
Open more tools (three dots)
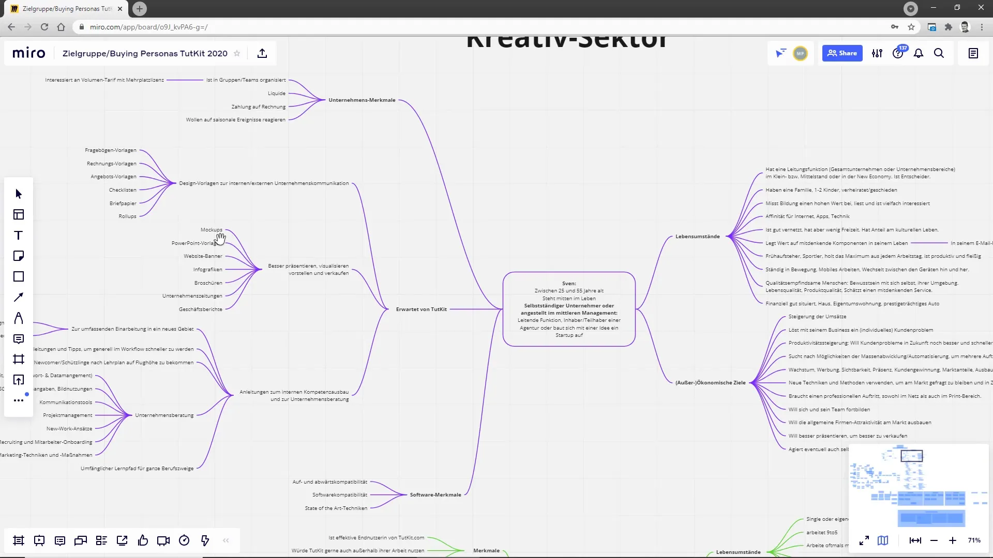click(x=19, y=400)
